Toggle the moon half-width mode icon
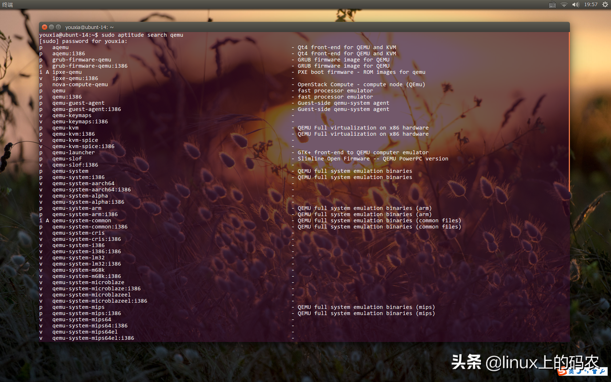 [x=579, y=371]
